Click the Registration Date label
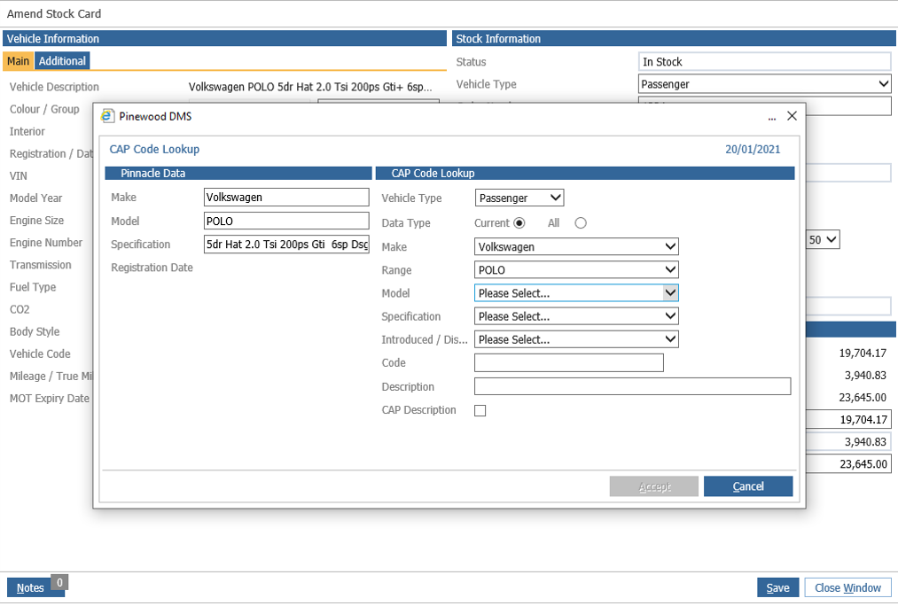Screen dimensions: 898x606 click(152, 268)
